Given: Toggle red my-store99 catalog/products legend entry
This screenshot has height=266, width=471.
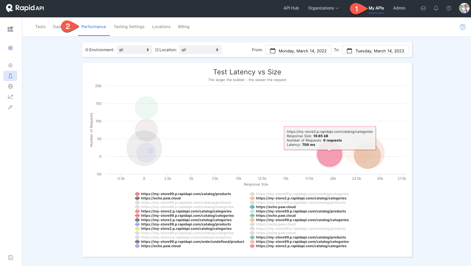Looking at the screenshot, I should [183, 194].
